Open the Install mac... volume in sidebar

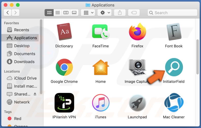(x=21, y=86)
